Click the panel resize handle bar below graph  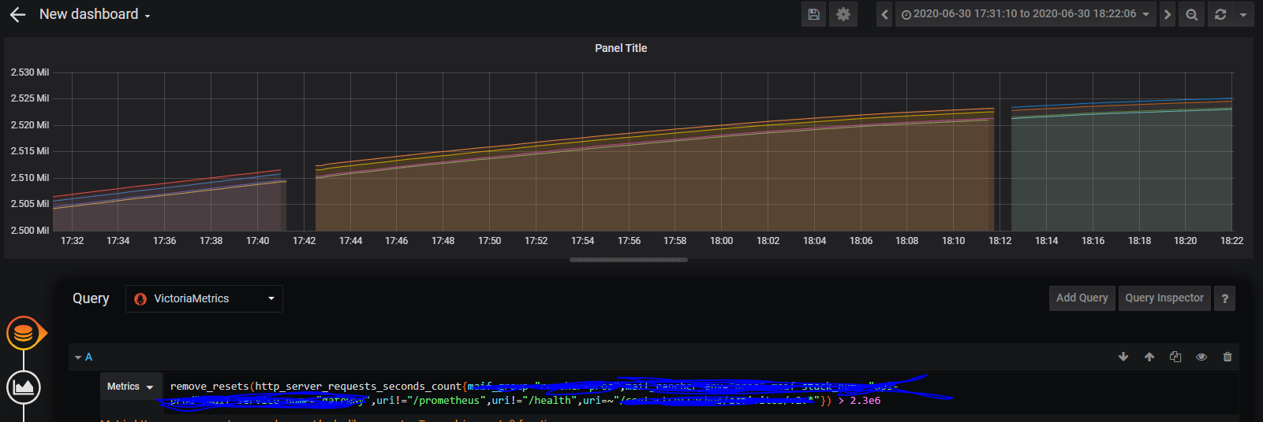629,259
